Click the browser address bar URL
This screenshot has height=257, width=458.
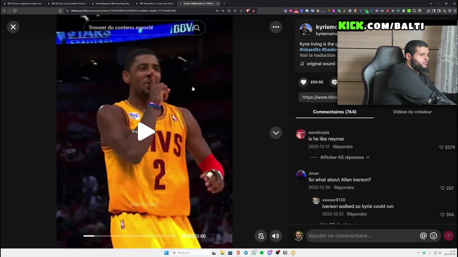coord(123,11)
